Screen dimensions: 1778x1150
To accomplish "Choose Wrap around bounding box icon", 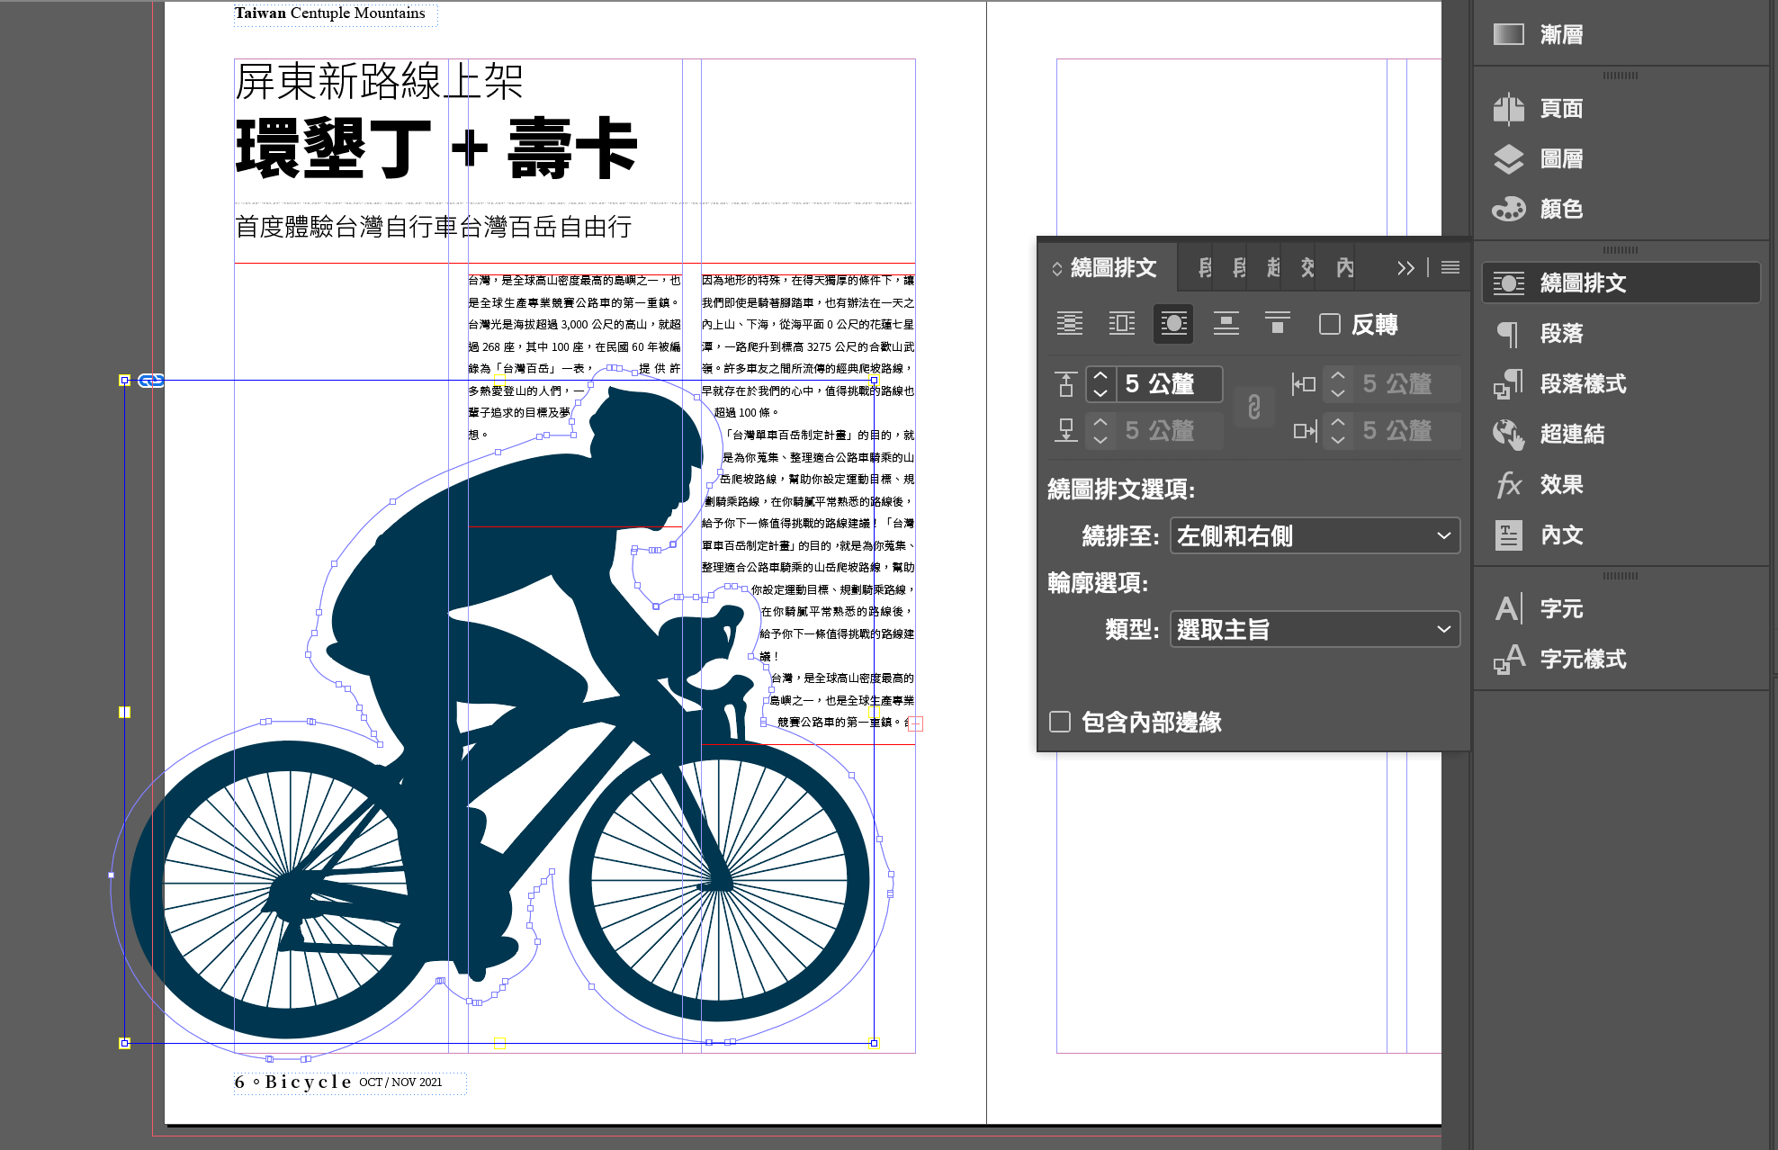I will pos(1122,324).
